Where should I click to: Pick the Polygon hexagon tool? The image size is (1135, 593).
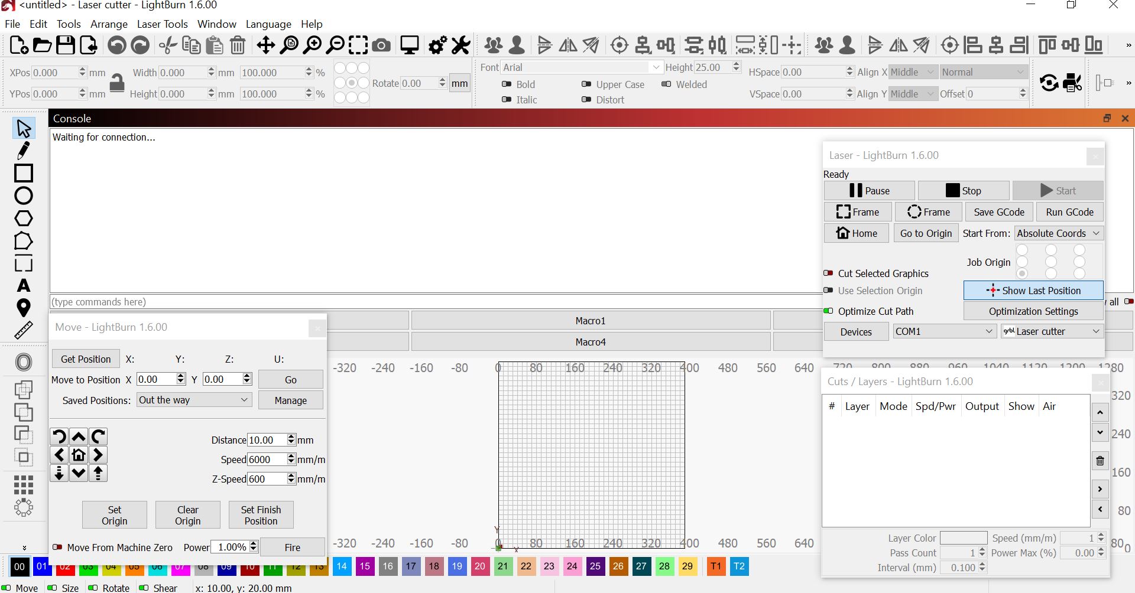coord(23,219)
